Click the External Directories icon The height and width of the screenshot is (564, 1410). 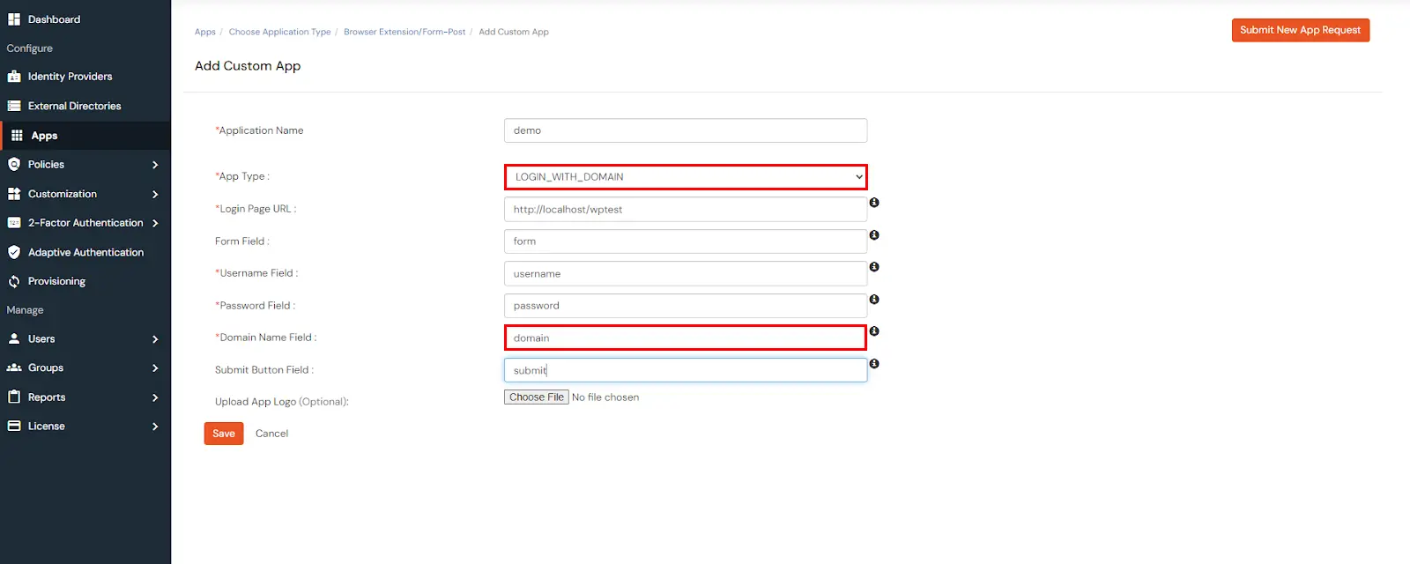pos(14,106)
